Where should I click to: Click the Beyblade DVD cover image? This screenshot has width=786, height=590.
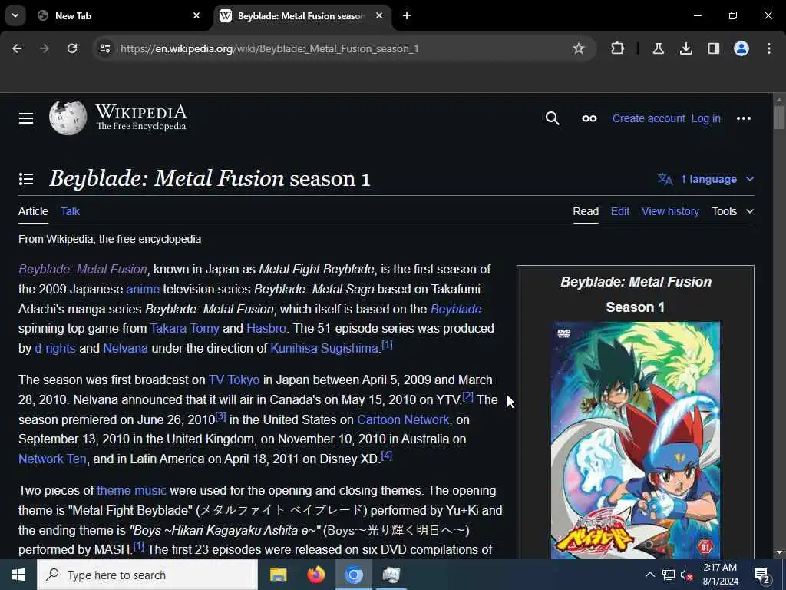click(635, 440)
